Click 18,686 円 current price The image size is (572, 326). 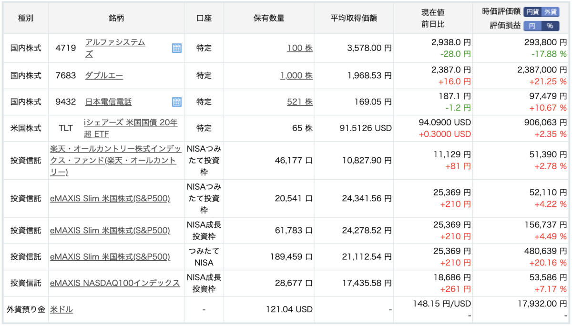(451, 277)
